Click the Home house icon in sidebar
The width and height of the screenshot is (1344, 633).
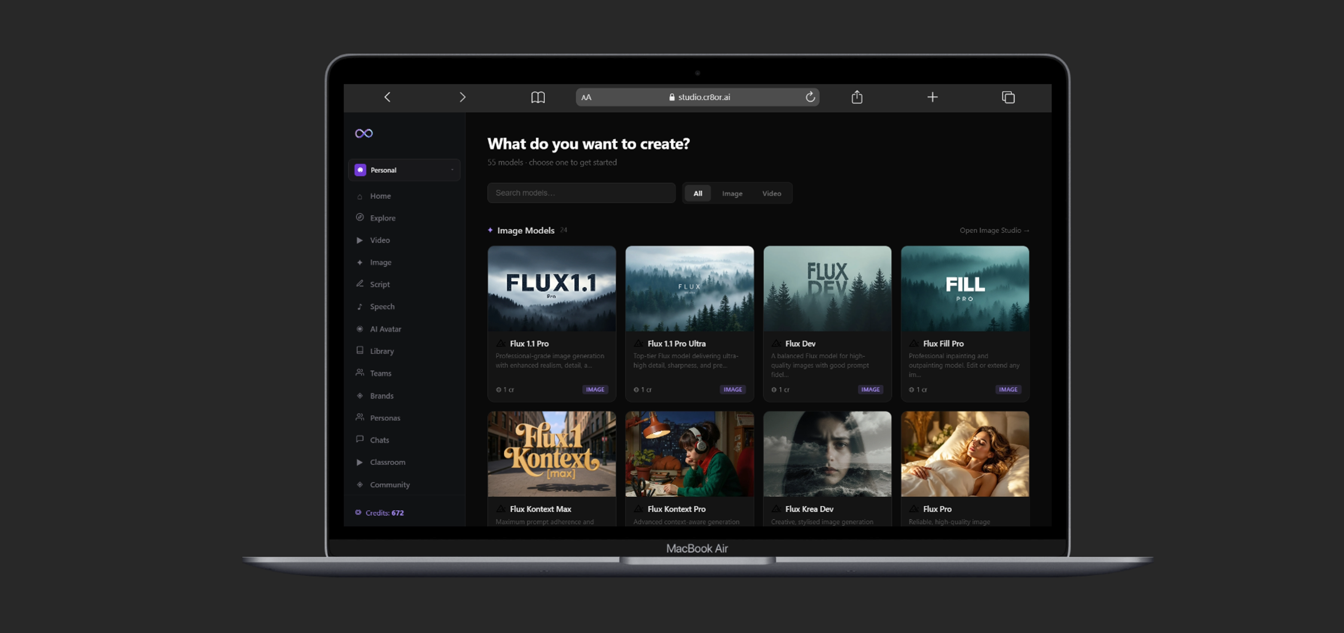click(x=359, y=196)
